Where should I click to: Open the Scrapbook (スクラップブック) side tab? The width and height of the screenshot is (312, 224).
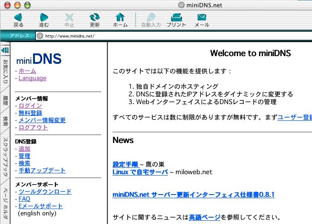coord(5,157)
